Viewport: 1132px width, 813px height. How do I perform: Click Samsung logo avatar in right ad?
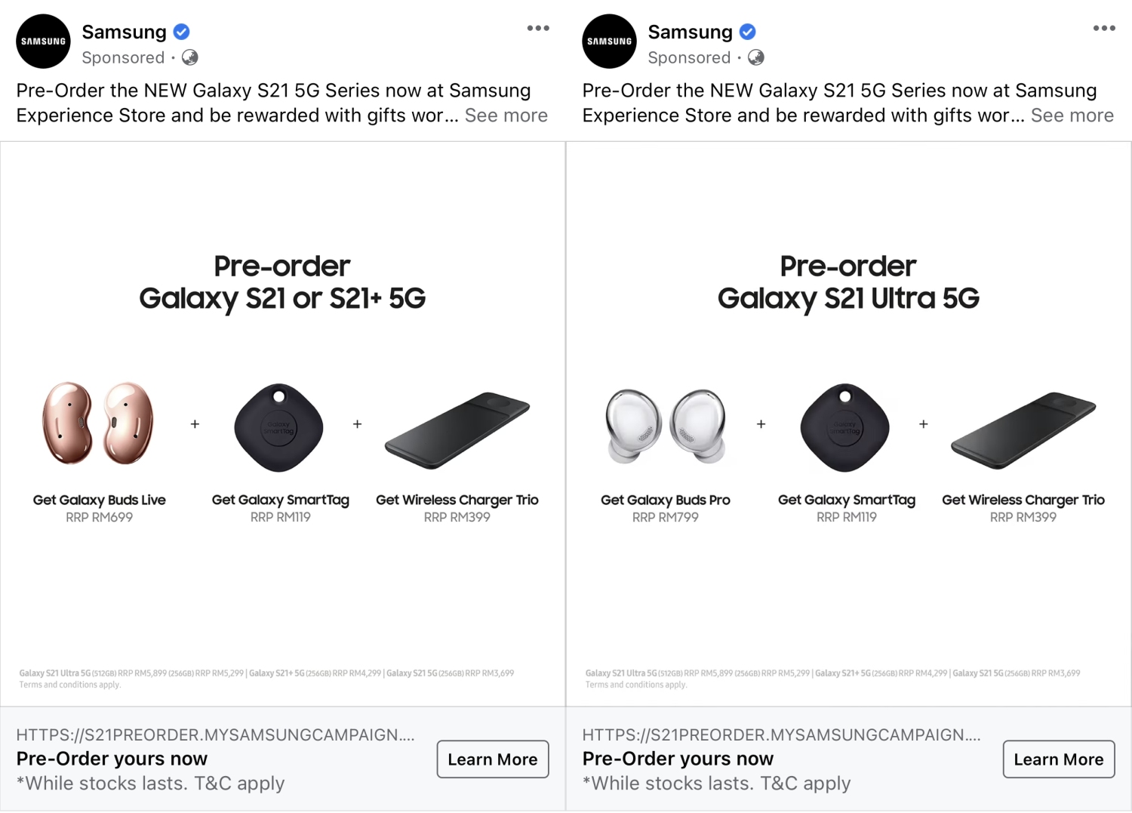pyautogui.click(x=609, y=42)
